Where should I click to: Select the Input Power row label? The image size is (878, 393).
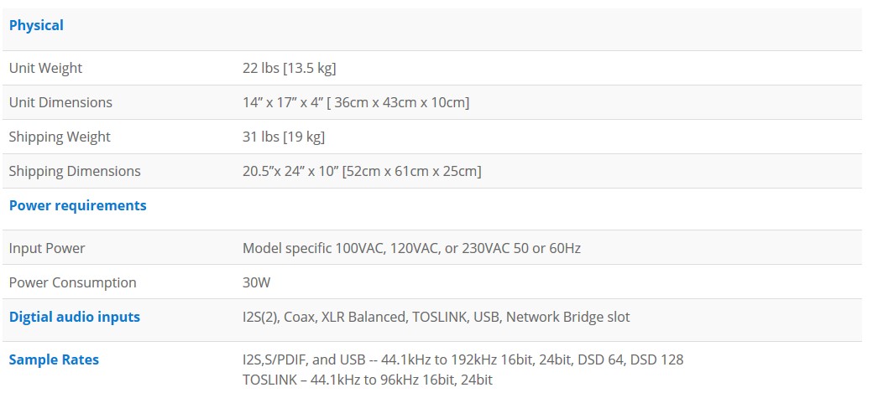(x=47, y=248)
